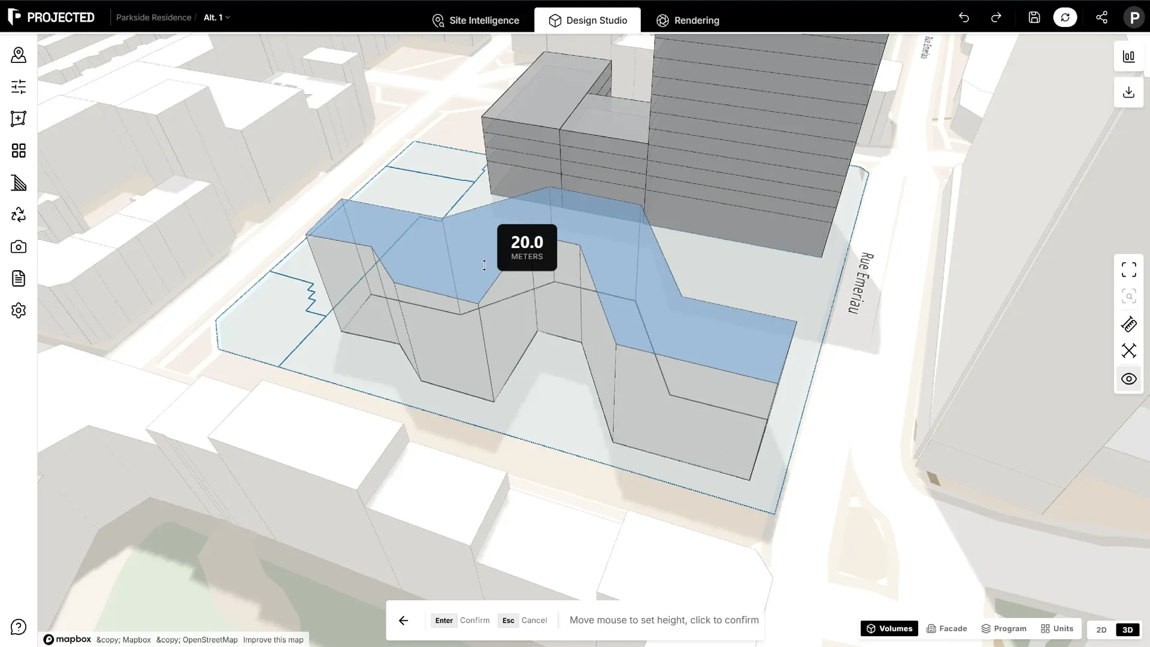Open the recycle sustainability tool
Screen dimensions: 1150x647
[x=19, y=214]
